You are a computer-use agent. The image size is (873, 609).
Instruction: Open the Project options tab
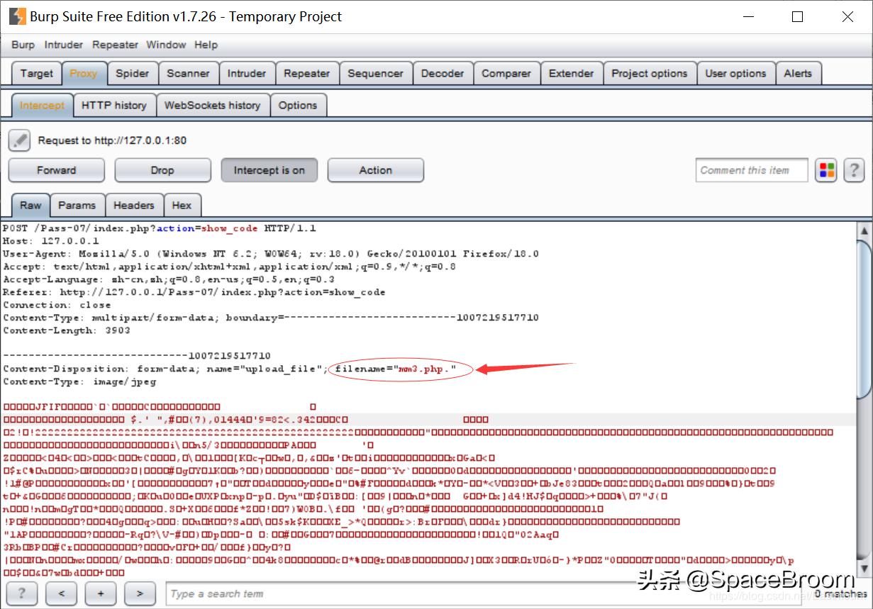coord(650,74)
